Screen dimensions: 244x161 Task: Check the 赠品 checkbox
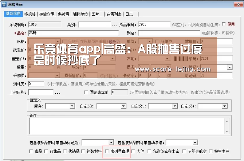[31, 151]
